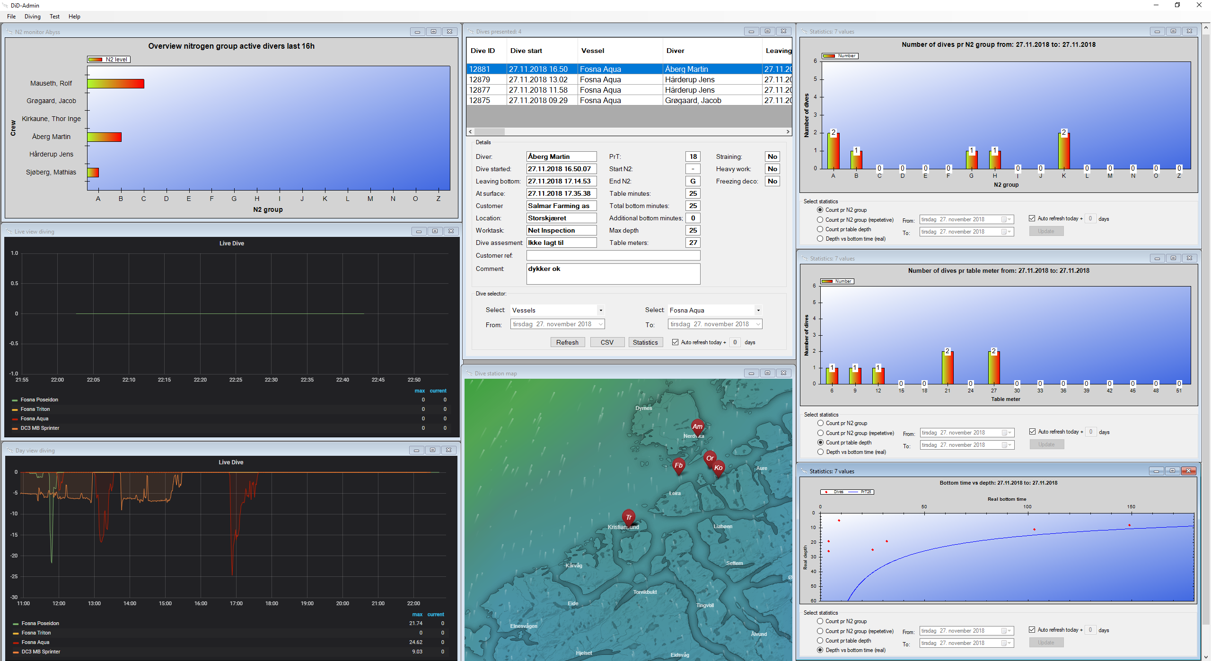The image size is (1211, 661).
Task: Select dive 12877 row in table
Action: (480, 90)
